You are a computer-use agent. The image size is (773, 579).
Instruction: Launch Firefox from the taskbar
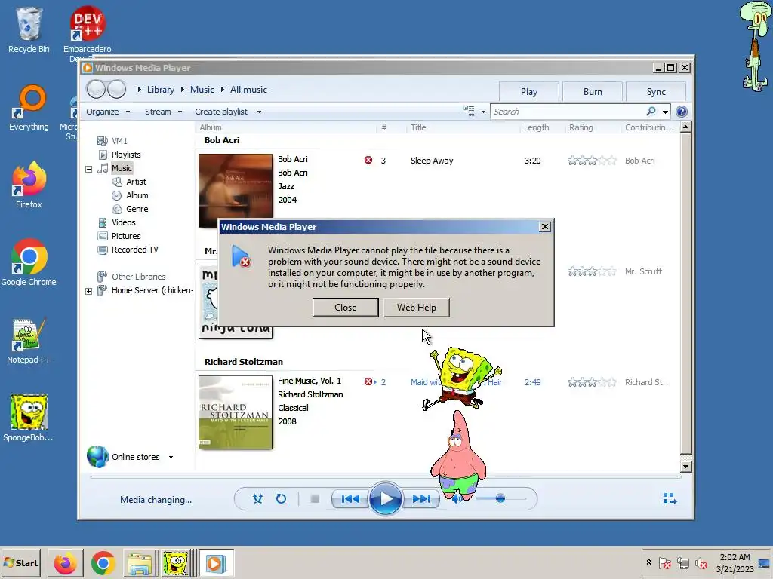66,563
